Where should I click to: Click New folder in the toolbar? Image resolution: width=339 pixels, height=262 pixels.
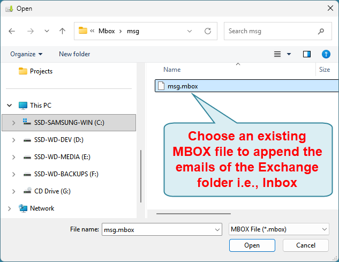point(74,54)
